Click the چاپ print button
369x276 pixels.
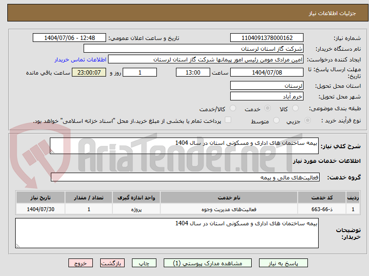pyautogui.click(x=144, y=263)
